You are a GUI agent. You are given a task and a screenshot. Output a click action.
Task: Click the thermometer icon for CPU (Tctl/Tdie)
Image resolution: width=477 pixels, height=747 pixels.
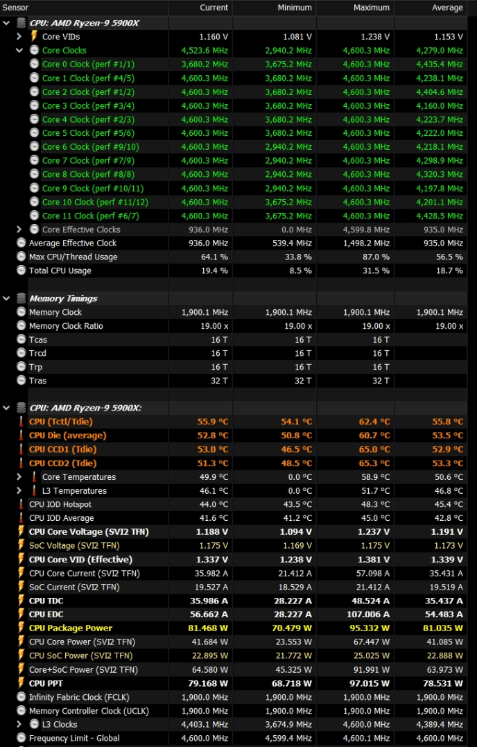(x=21, y=422)
